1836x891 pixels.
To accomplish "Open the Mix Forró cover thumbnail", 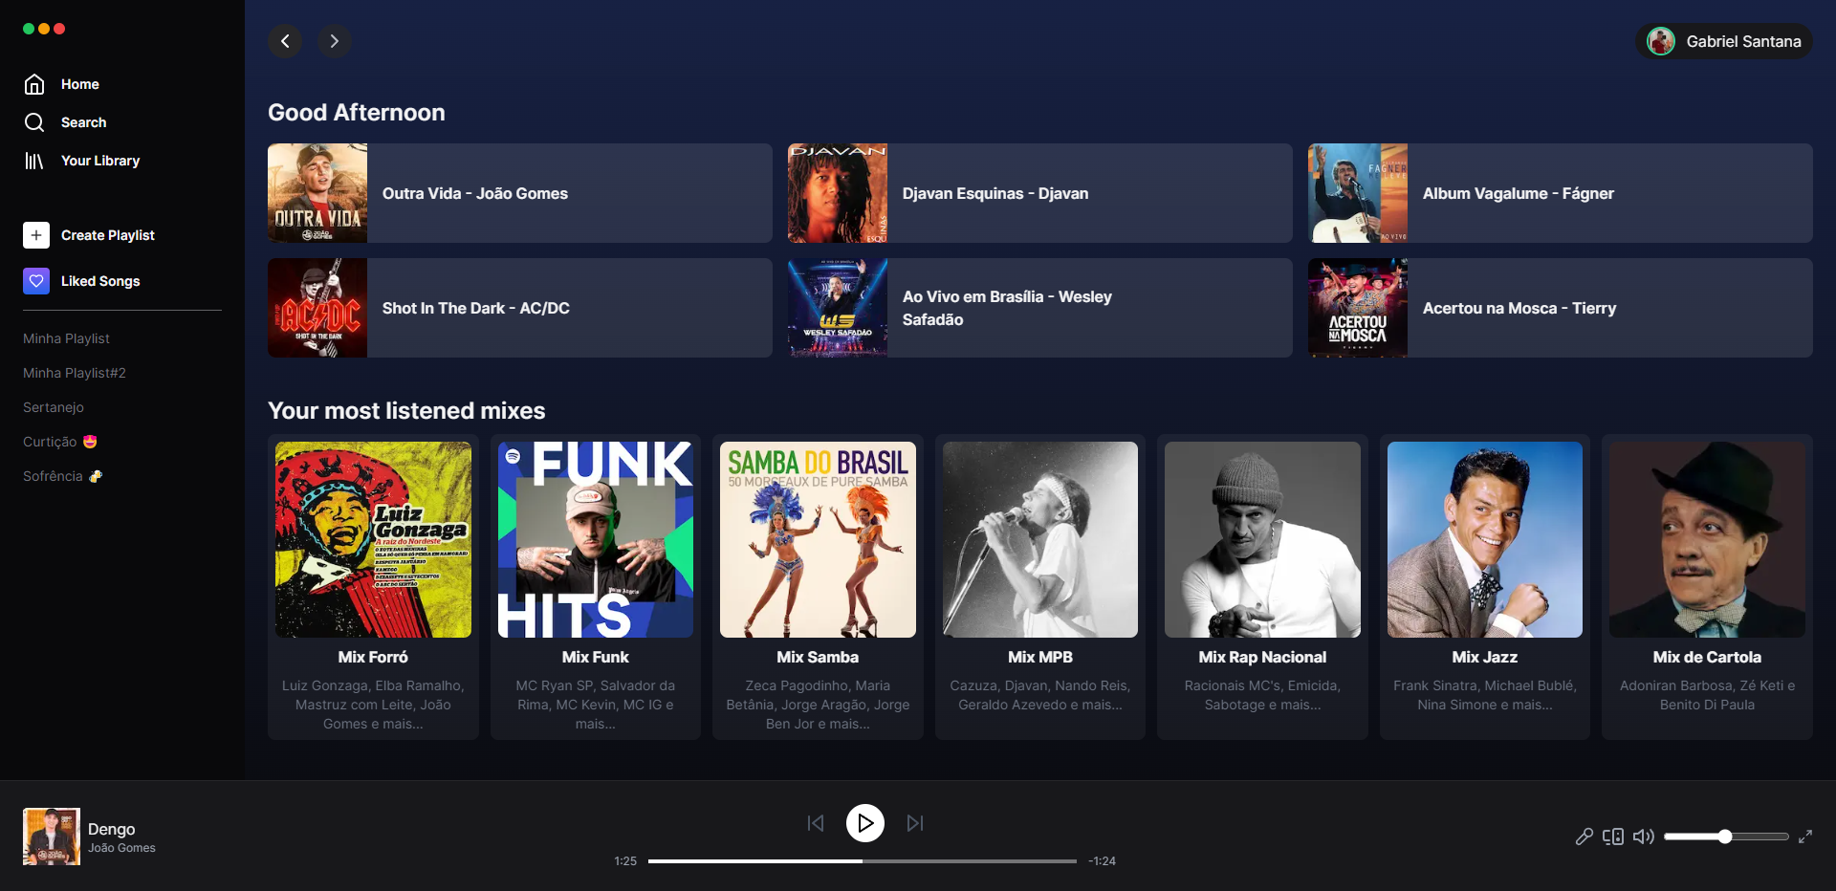I will pyautogui.click(x=372, y=539).
